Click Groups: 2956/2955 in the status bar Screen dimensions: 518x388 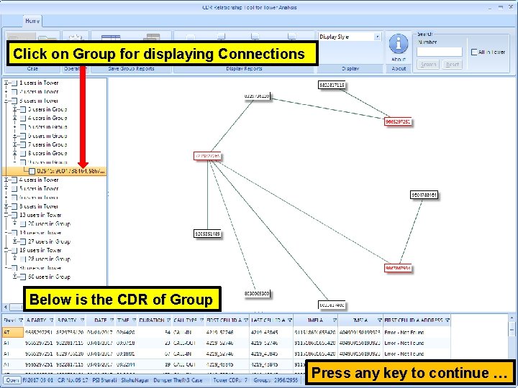(x=276, y=380)
